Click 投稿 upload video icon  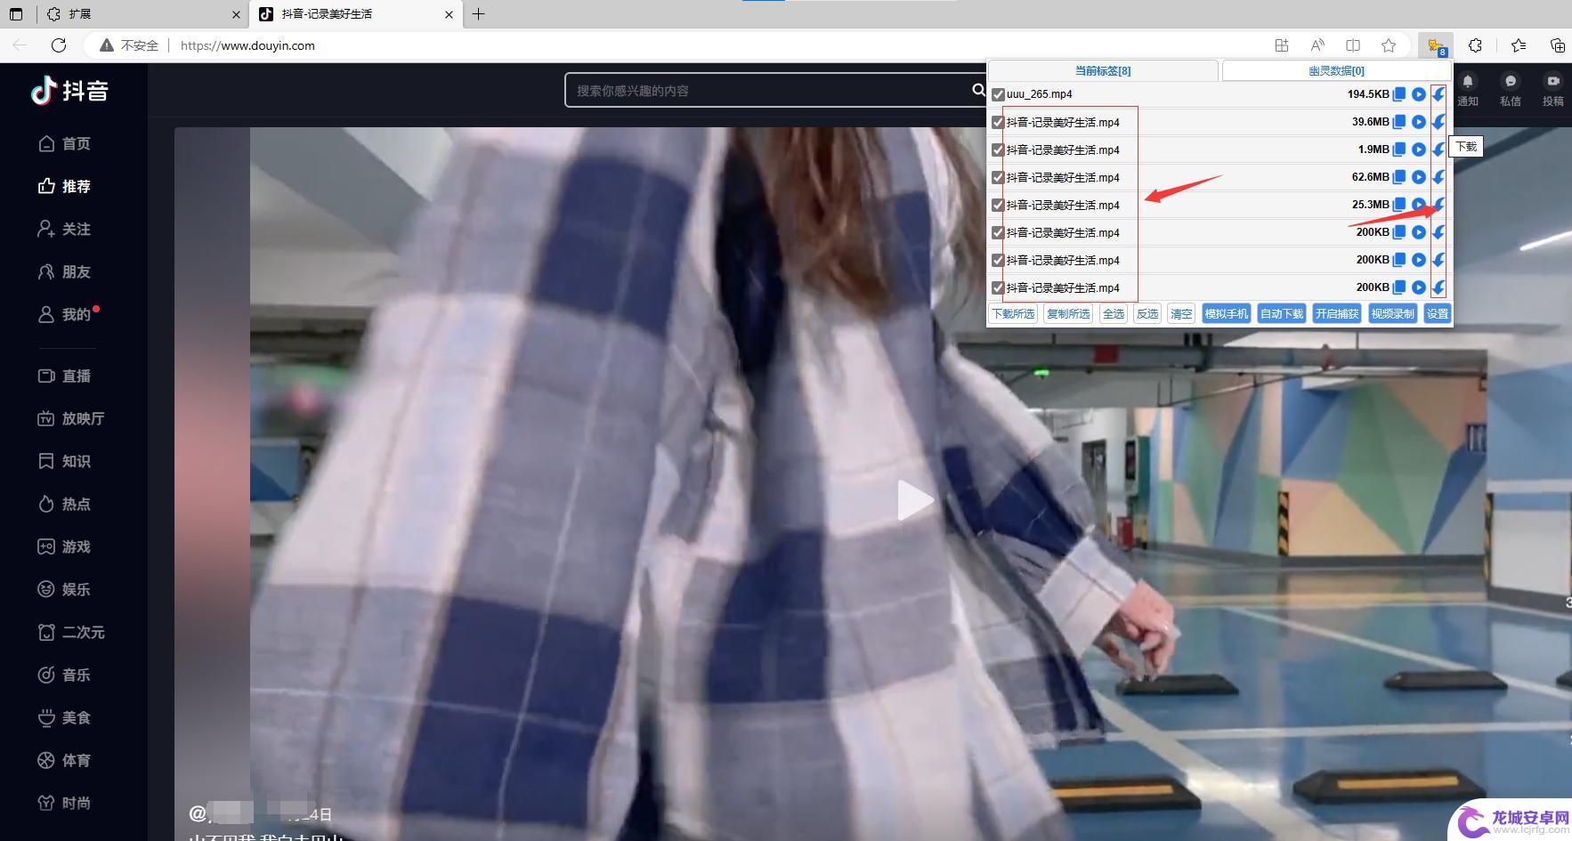[x=1553, y=89]
